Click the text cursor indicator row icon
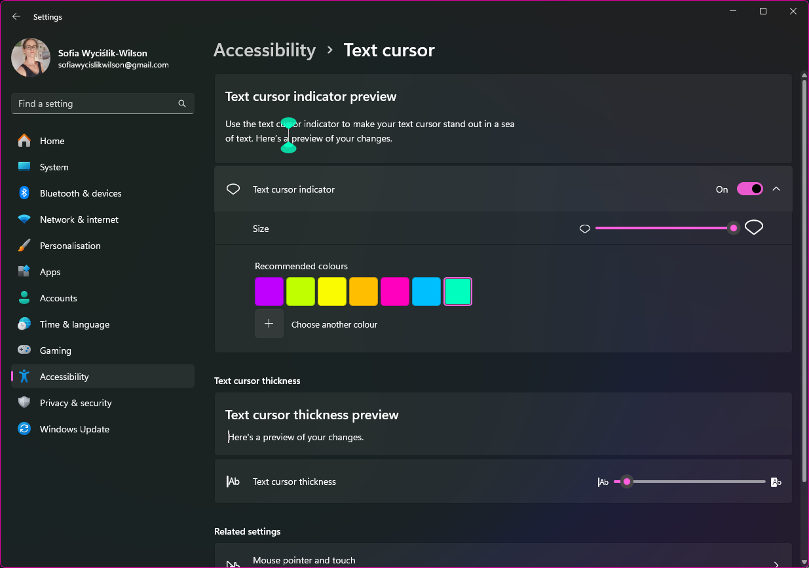The width and height of the screenshot is (809, 568). (233, 189)
